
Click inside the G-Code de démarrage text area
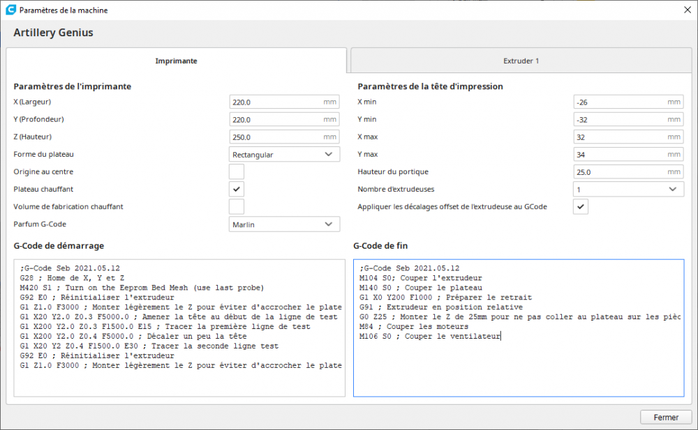pos(179,328)
